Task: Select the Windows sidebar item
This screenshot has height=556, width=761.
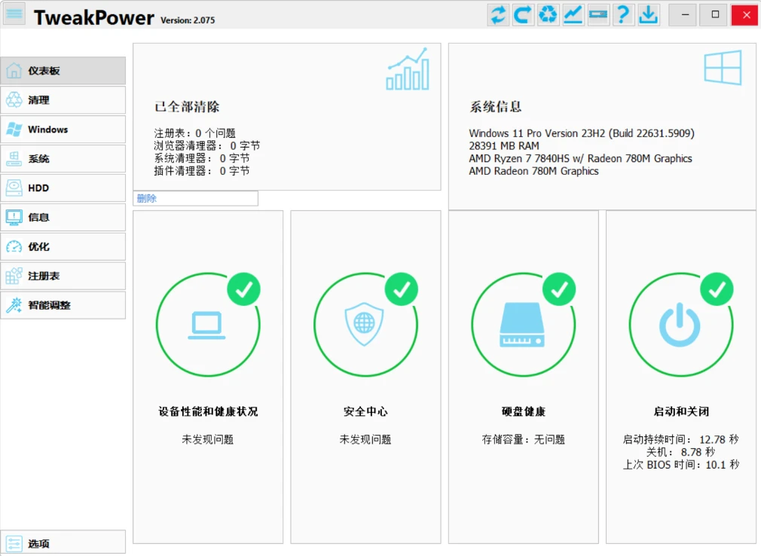Action: [63, 130]
